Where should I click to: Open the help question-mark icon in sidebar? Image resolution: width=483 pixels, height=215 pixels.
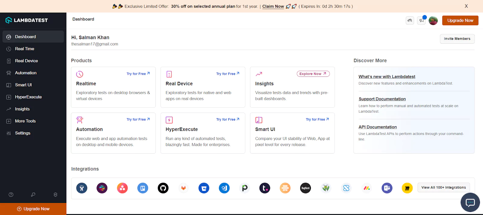tap(11, 195)
